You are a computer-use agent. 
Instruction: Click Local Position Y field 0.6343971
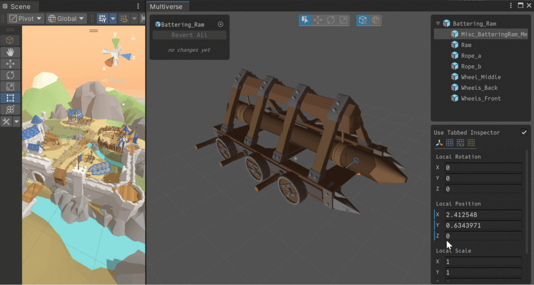(483, 225)
